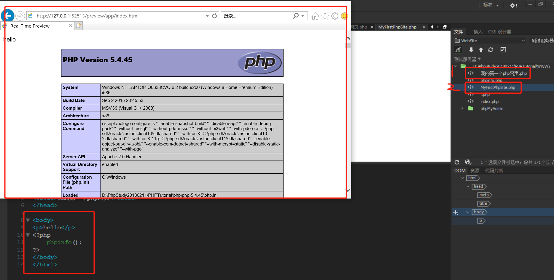
Task: Open the browser home page icon
Action: click(315, 16)
